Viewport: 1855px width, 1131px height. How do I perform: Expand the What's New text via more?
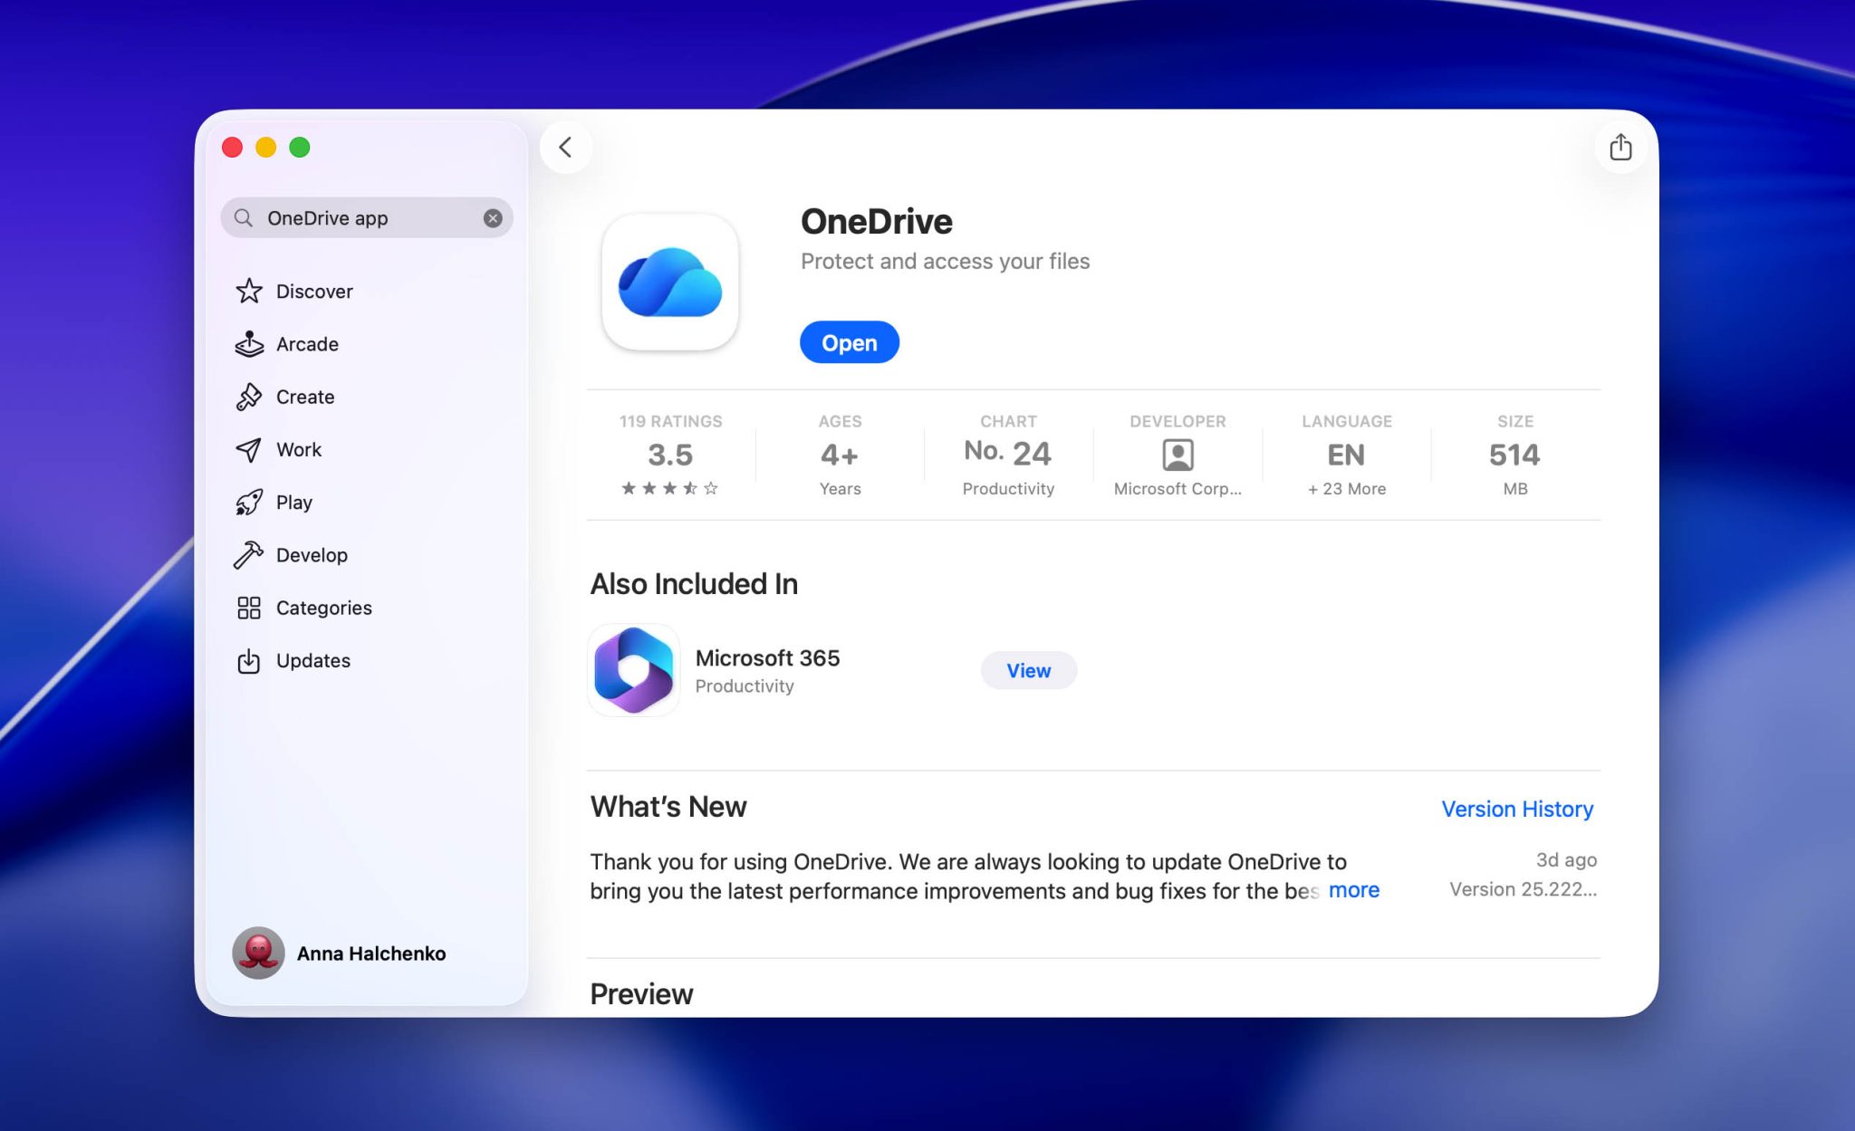[x=1353, y=890]
